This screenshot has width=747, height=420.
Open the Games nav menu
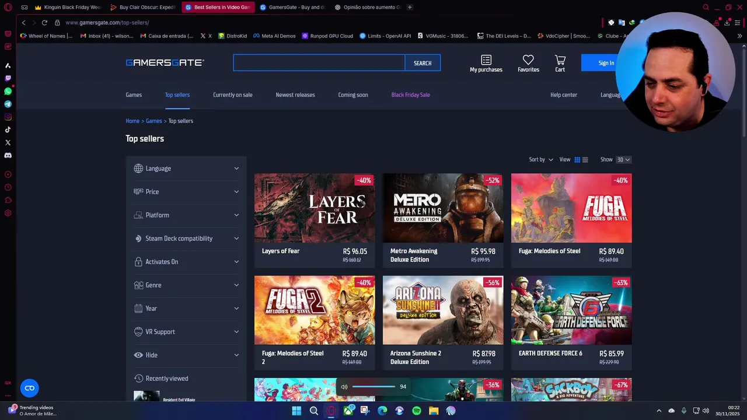[x=134, y=95]
